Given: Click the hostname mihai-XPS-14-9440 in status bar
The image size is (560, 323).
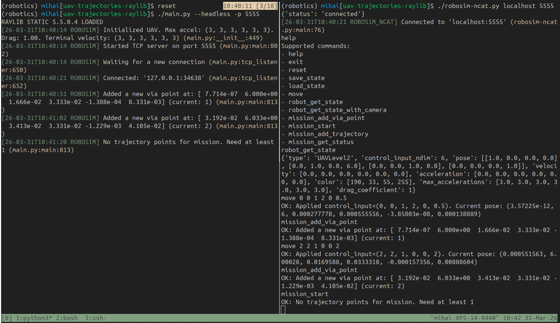Looking at the screenshot, I should coord(464,318).
